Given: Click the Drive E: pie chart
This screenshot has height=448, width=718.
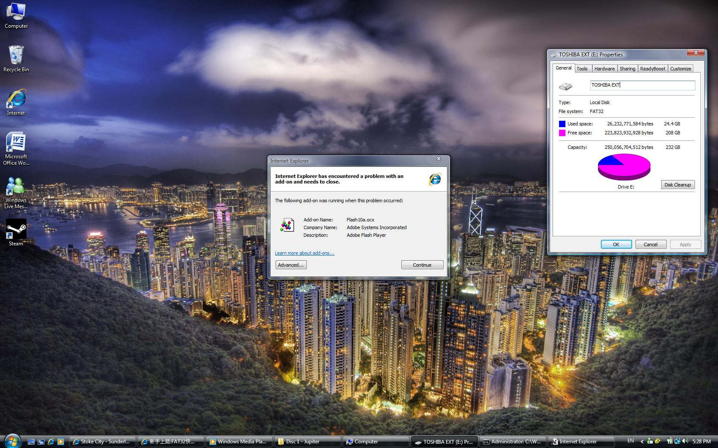Looking at the screenshot, I should [x=624, y=167].
